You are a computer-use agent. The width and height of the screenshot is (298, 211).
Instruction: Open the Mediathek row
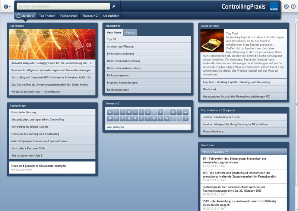coord(244,89)
